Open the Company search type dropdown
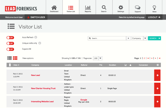Screen dimensions: 166x108 pos(145,38)
